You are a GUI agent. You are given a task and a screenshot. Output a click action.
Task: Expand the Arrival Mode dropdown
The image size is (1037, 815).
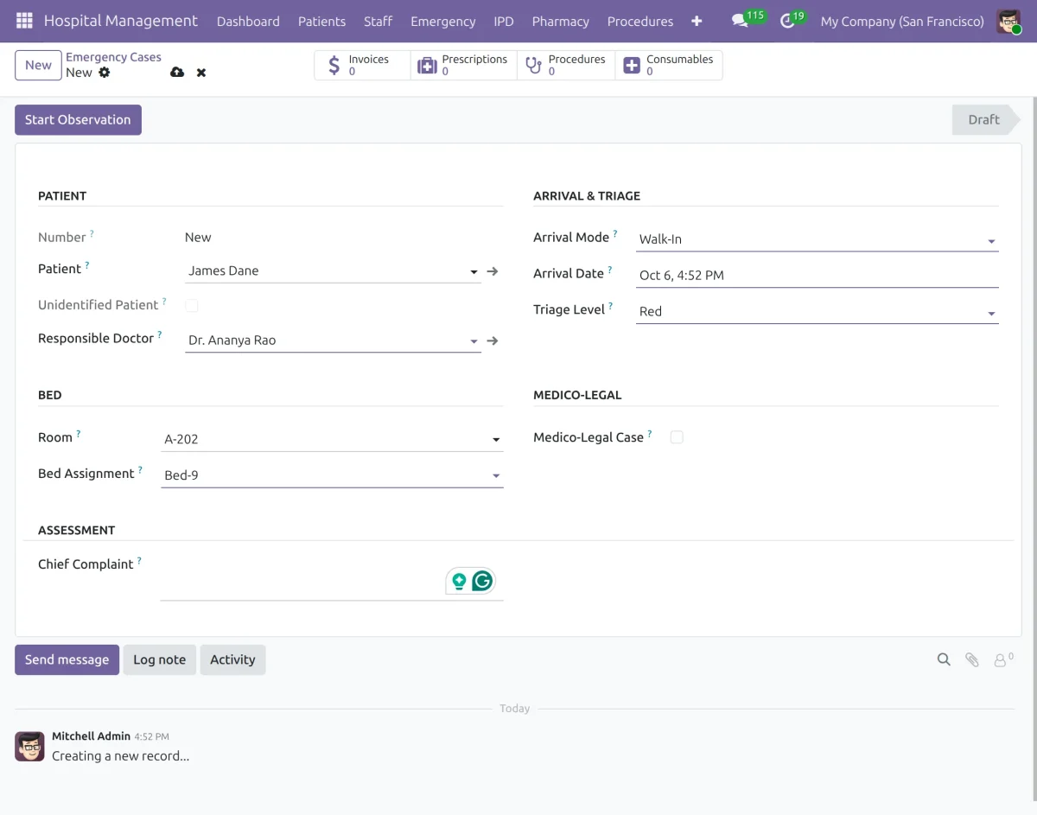click(x=991, y=242)
